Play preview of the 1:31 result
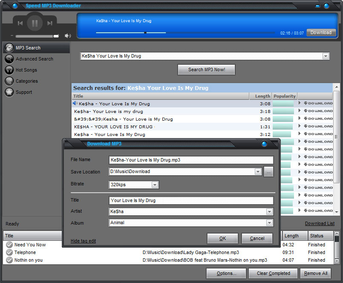 pos(300,126)
